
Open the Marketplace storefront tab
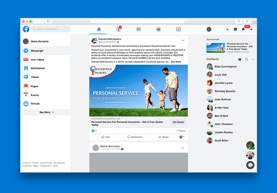[x=139, y=29]
